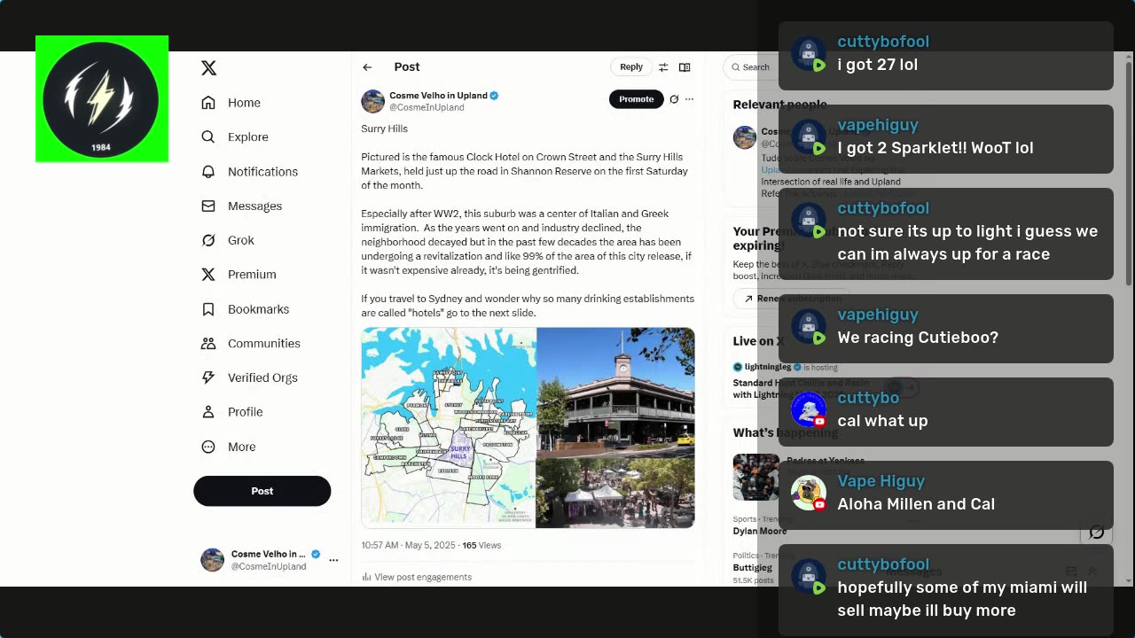Click the back arrow beside Post
This screenshot has height=638, width=1135.
point(367,67)
